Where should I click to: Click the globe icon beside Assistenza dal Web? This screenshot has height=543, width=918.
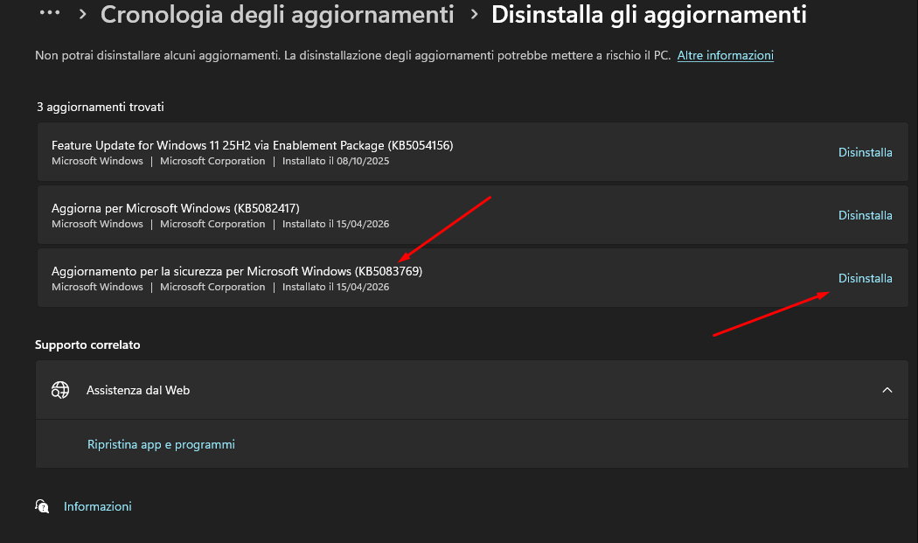[60, 390]
